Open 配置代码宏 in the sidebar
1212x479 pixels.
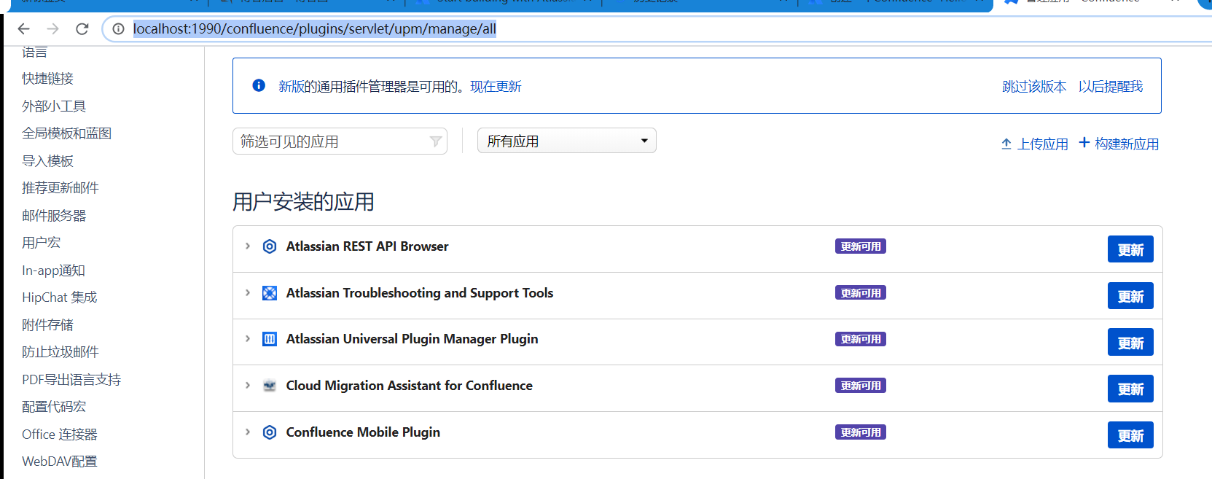pos(54,407)
